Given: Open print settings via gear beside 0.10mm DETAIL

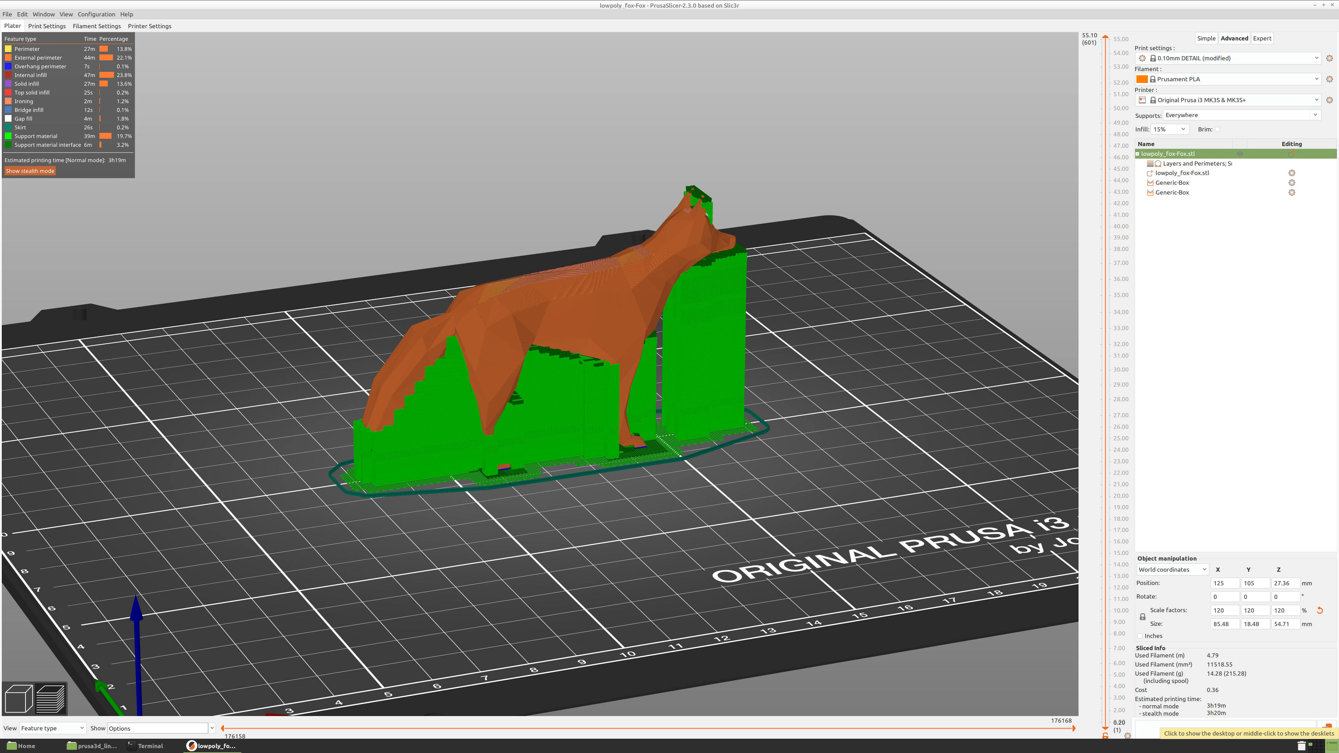Looking at the screenshot, I should point(1330,58).
